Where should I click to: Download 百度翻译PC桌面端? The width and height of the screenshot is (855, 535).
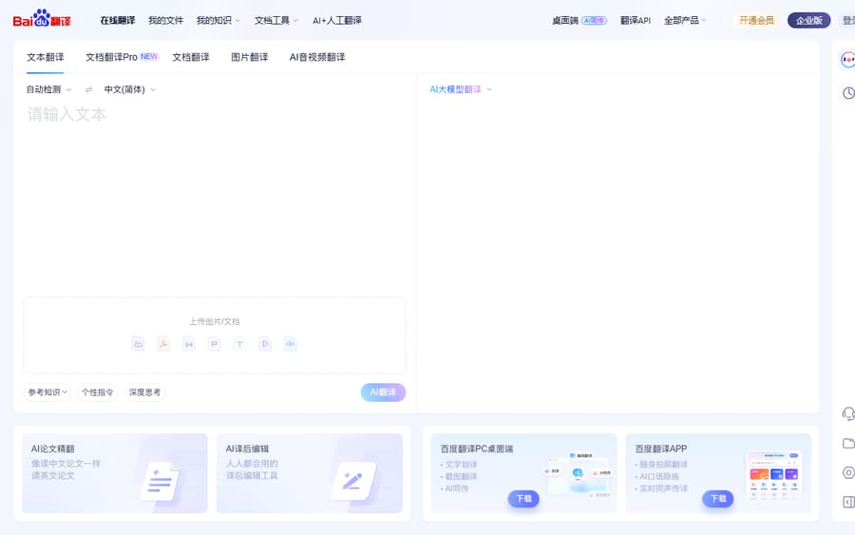(x=523, y=499)
